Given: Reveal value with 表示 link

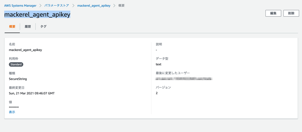Looking at the screenshot, I should (x=12, y=112).
